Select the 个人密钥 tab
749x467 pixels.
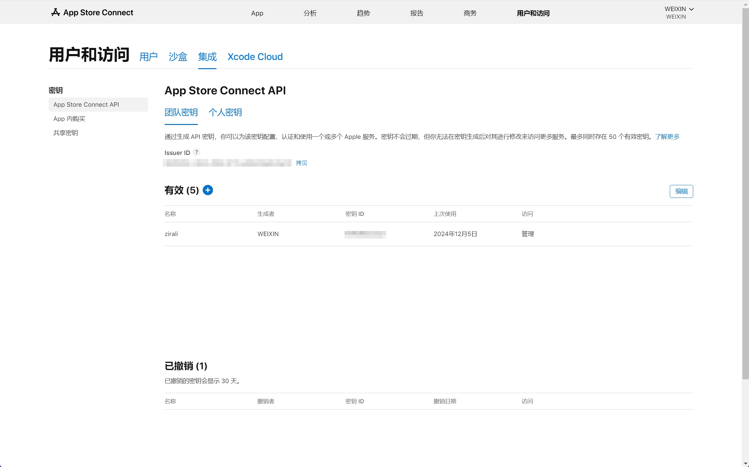[x=225, y=112]
